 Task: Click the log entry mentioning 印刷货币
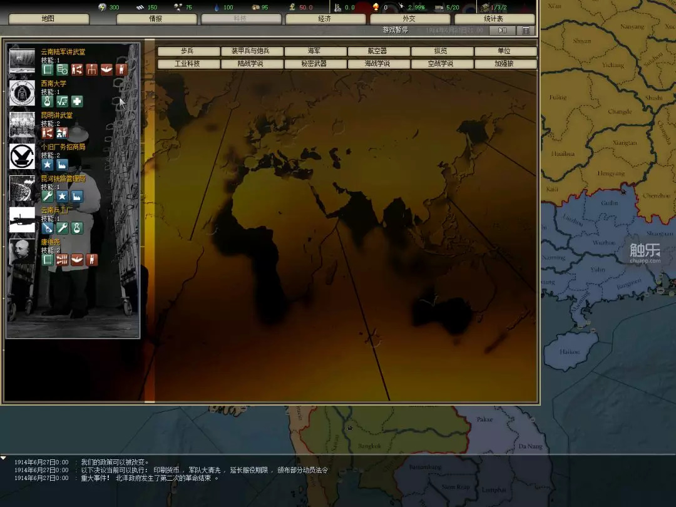(x=205, y=470)
